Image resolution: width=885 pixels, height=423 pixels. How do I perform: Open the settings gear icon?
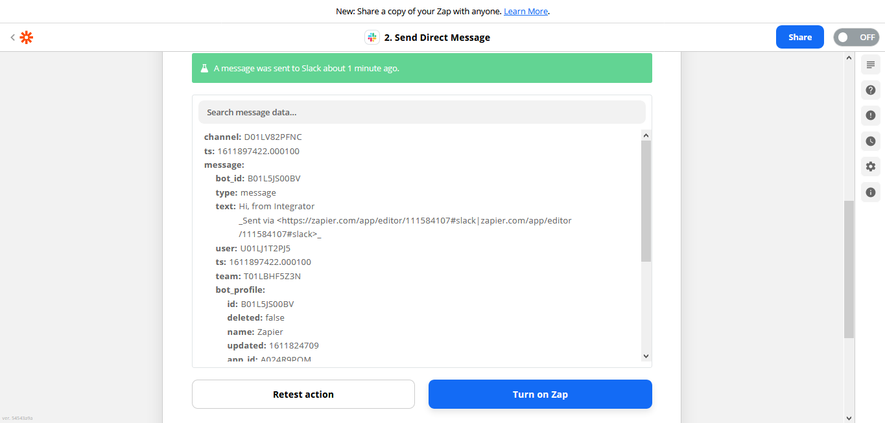tap(870, 166)
